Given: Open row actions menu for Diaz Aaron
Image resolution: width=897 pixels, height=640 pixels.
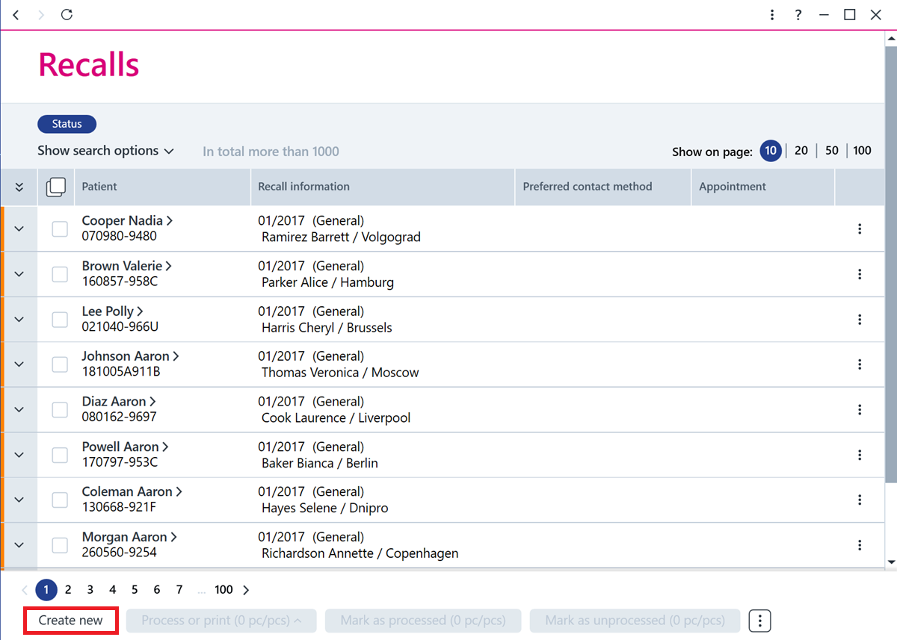Looking at the screenshot, I should [x=860, y=409].
